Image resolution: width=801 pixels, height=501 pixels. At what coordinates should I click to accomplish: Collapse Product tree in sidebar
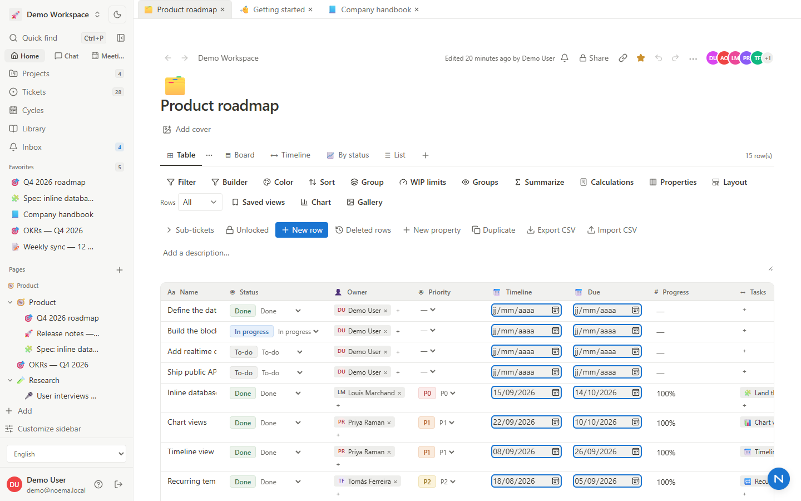[x=10, y=302]
